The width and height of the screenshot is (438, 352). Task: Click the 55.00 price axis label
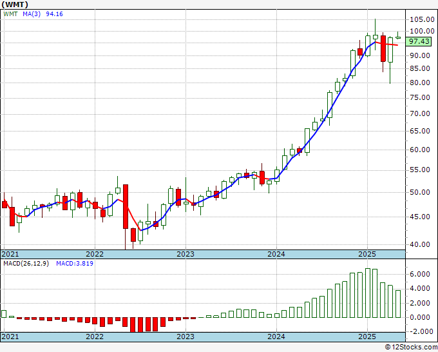(x=420, y=170)
